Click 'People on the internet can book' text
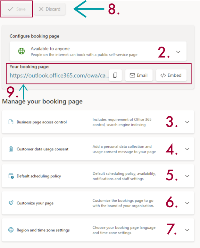The width and height of the screenshot is (200, 248). point(84,55)
